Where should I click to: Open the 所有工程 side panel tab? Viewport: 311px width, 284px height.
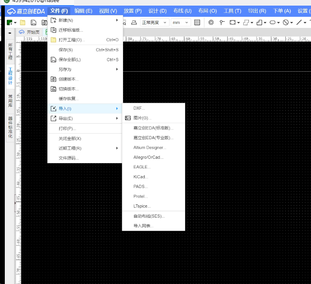10,51
